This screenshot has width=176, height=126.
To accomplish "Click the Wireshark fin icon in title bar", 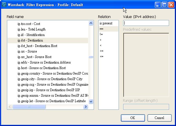I will (x=4, y=5).
